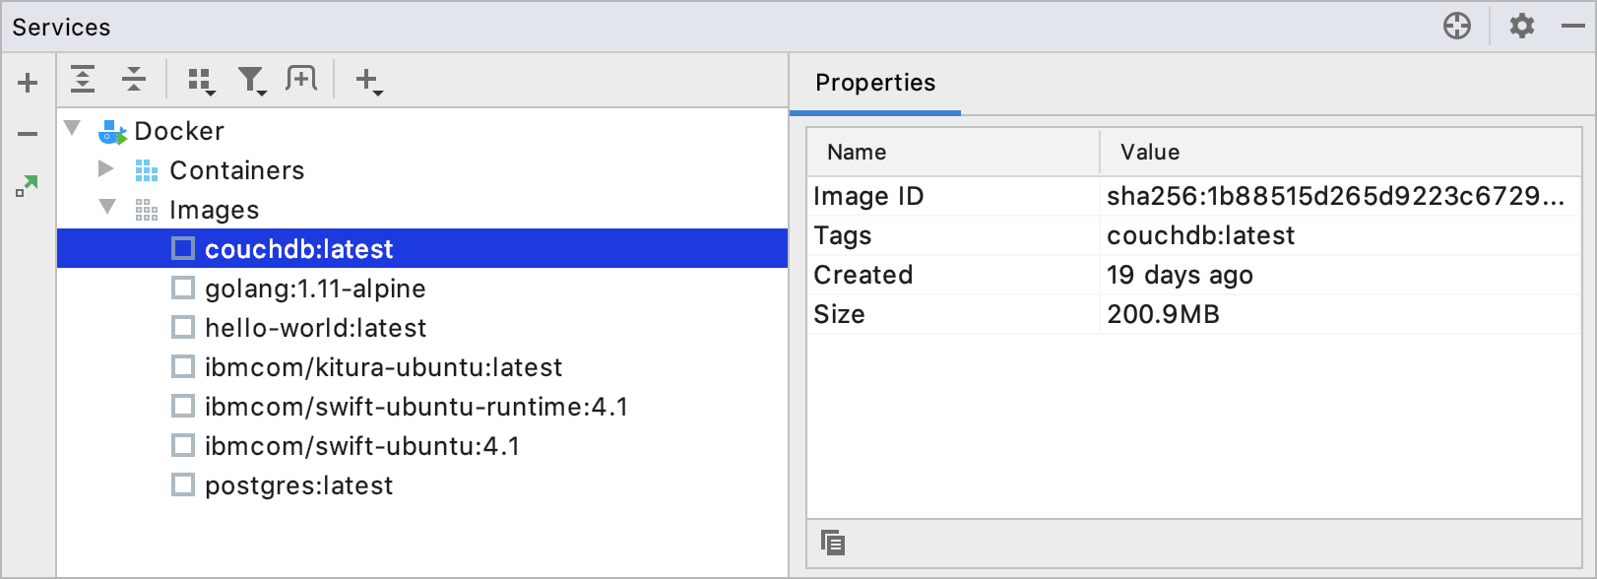Click the green arrow deploy icon in sidebar
Screen dimensions: 1597x579
tap(27, 185)
